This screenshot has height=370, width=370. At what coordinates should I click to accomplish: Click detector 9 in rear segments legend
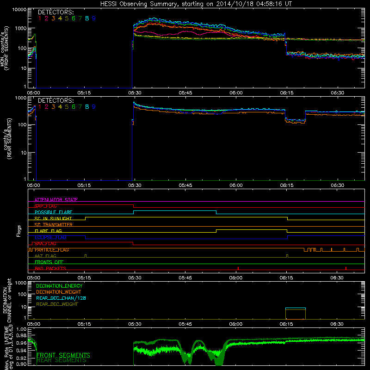pyautogui.click(x=94, y=107)
